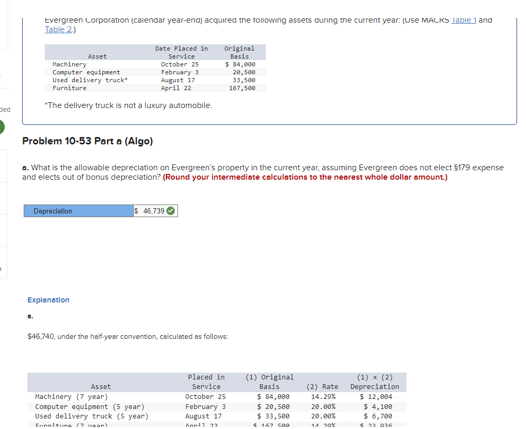
Task: Click the blue Depreciation label cell
Action: (78, 211)
